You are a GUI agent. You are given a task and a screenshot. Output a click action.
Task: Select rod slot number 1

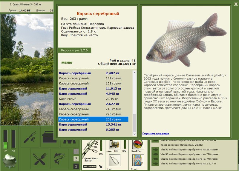coord(76,151)
